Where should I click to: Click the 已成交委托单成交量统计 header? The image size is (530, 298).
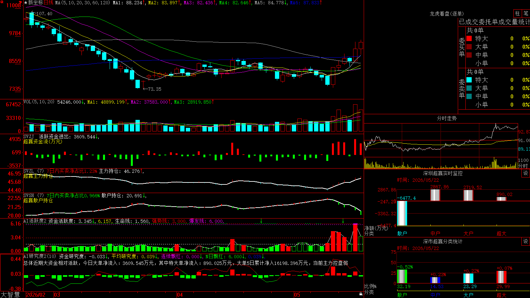coord(494,22)
